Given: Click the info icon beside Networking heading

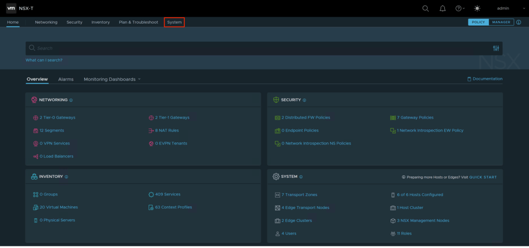Looking at the screenshot, I should pos(71,100).
